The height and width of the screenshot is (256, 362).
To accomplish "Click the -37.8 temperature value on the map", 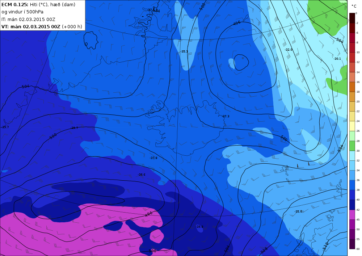I will tap(153, 158).
